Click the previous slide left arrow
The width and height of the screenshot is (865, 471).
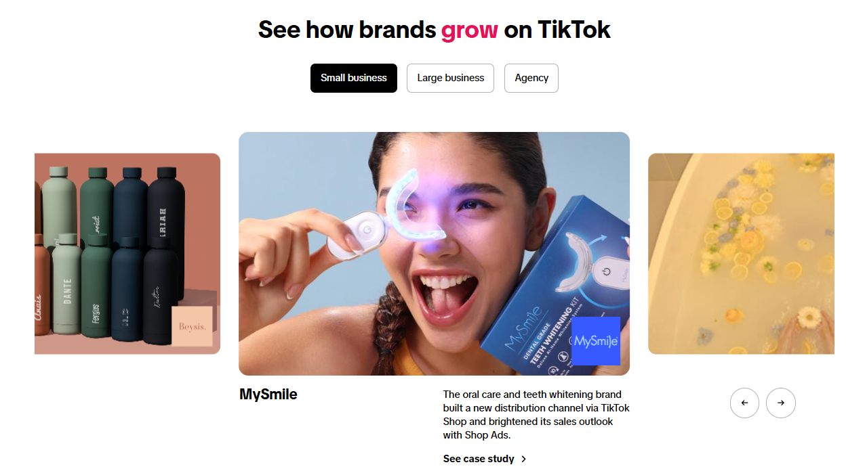click(744, 403)
